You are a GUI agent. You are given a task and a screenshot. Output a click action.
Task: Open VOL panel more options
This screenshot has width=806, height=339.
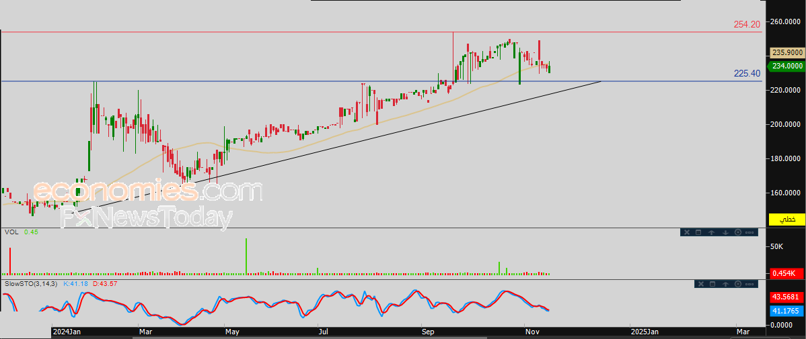(749, 232)
